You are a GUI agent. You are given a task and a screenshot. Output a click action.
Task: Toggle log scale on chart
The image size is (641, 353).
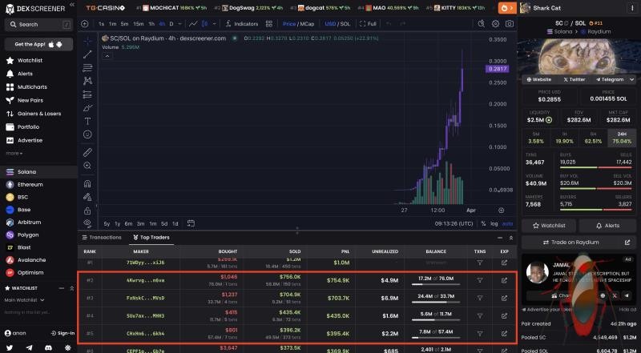494,223
